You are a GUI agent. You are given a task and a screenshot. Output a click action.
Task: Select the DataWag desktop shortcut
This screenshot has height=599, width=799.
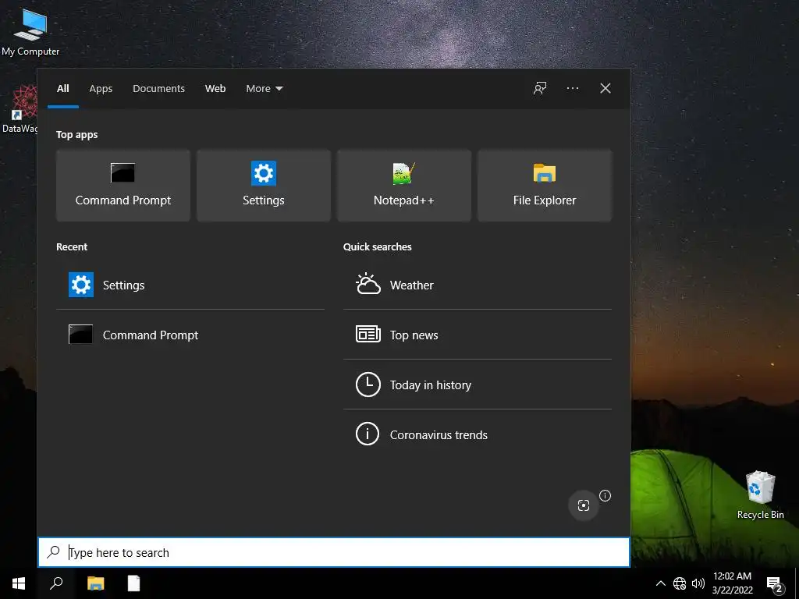pos(20,109)
